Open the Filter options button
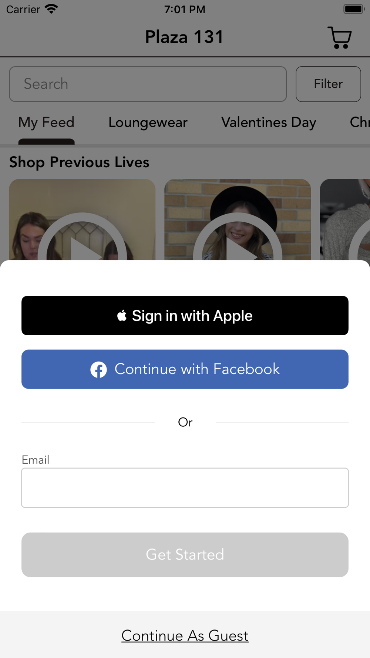The width and height of the screenshot is (370, 658). 328,84
